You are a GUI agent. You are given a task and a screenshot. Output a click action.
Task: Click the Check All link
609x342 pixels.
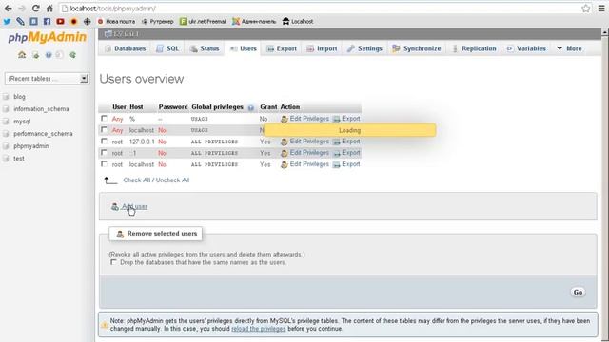tap(137, 180)
